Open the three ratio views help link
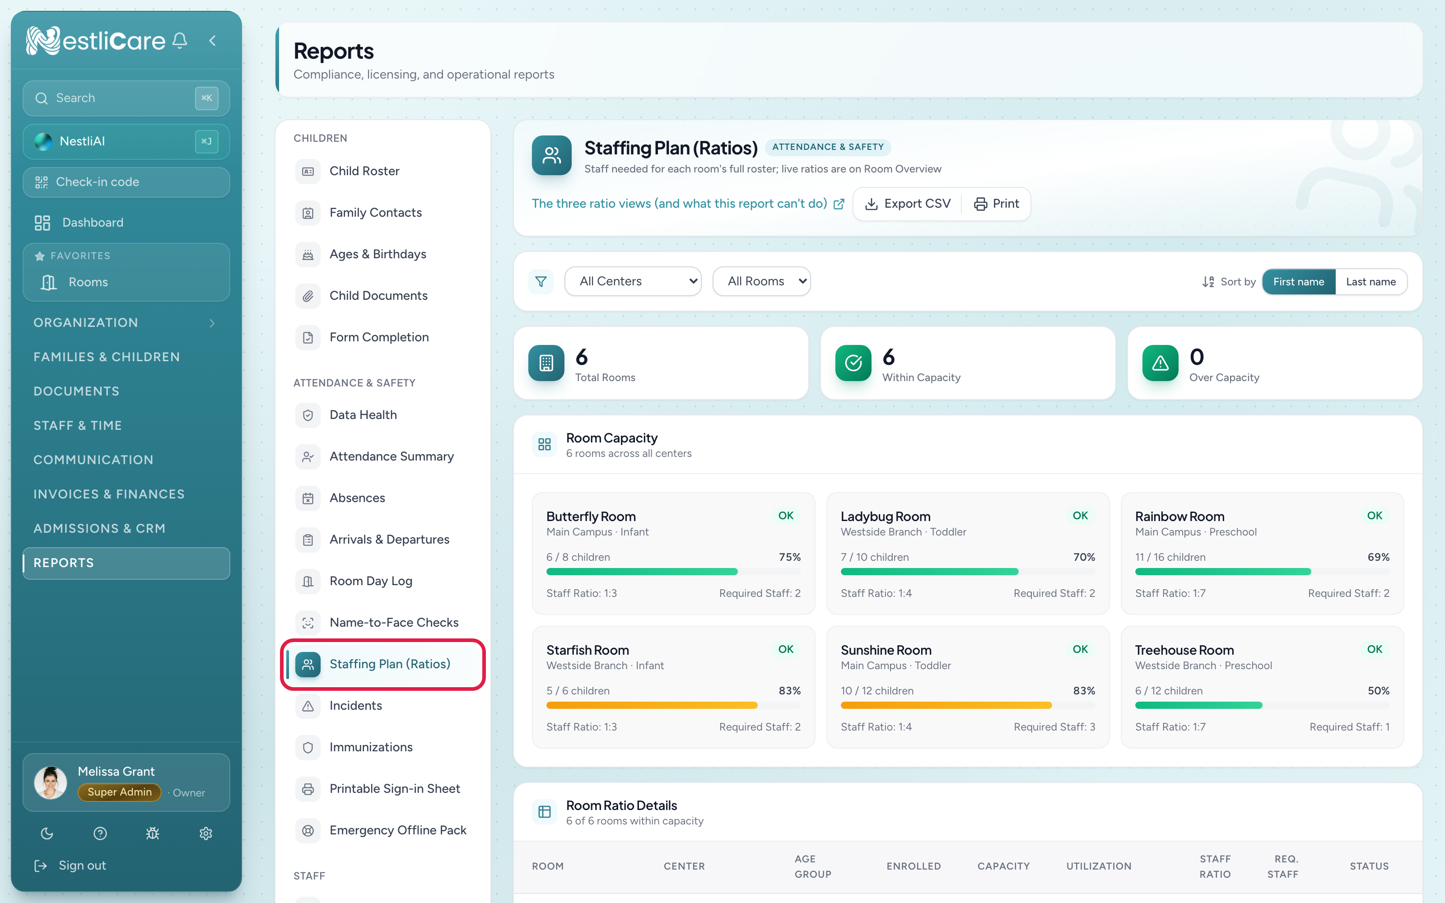This screenshot has width=1445, height=903. [x=688, y=204]
